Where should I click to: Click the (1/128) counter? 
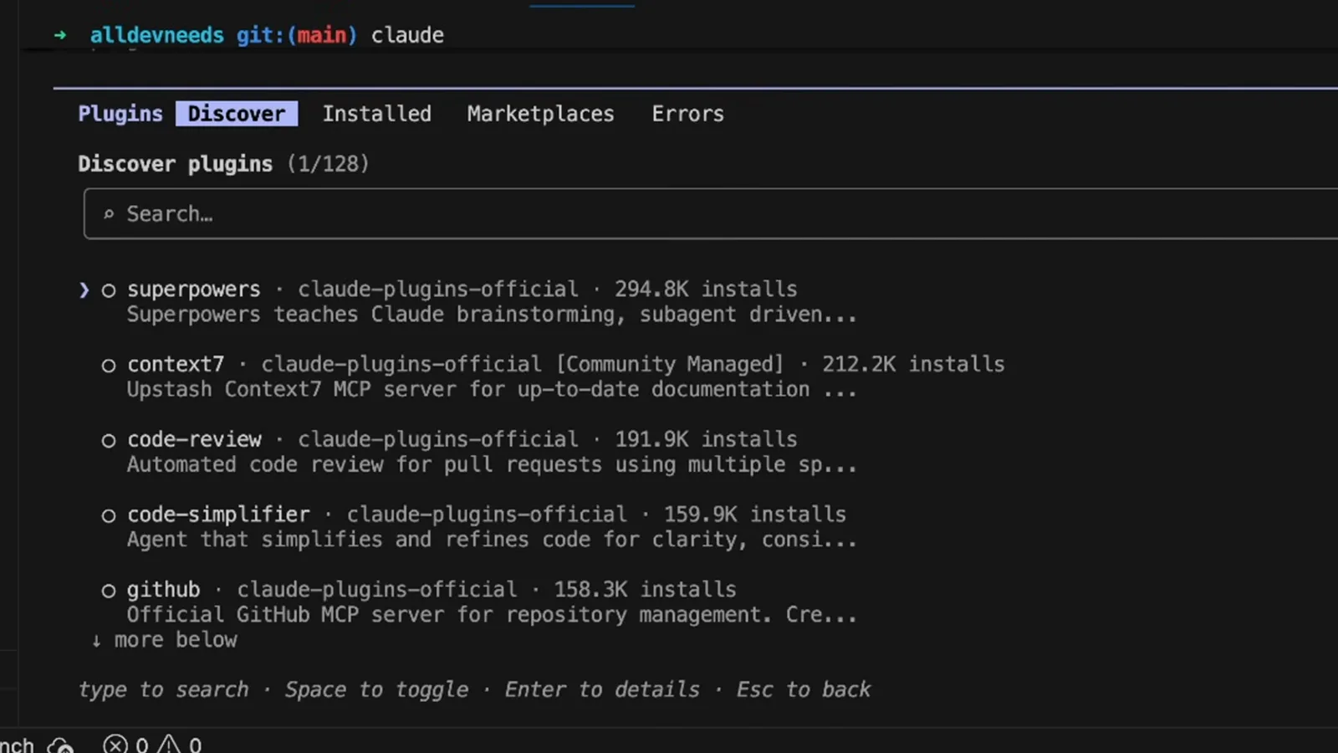[328, 164]
